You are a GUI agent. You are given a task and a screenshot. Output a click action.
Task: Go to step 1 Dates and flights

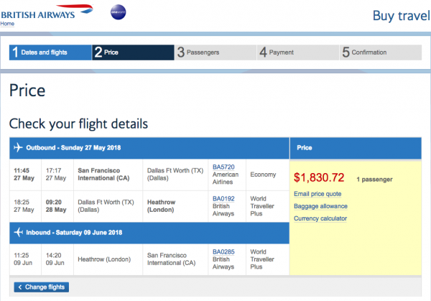[50, 52]
